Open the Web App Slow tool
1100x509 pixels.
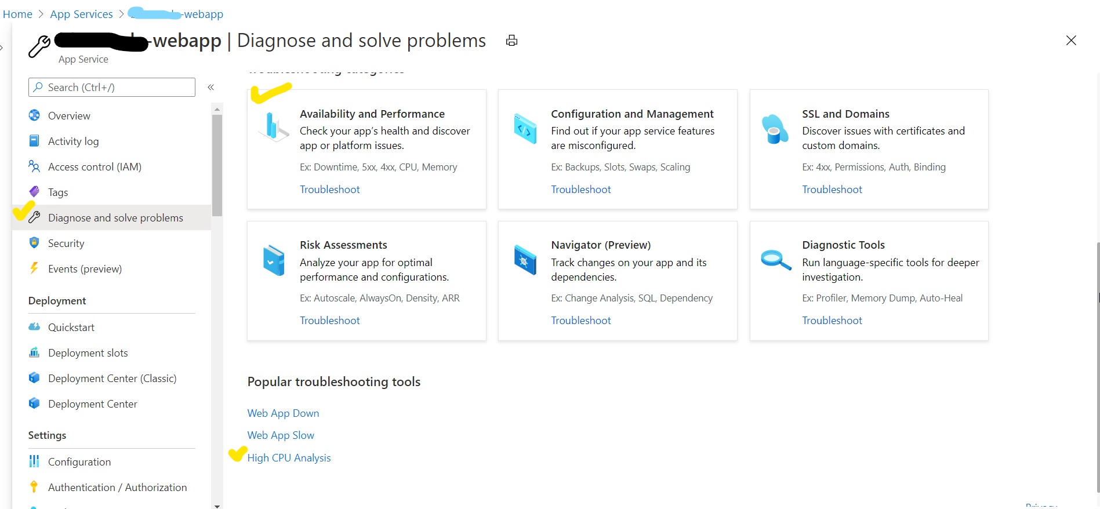(x=281, y=435)
